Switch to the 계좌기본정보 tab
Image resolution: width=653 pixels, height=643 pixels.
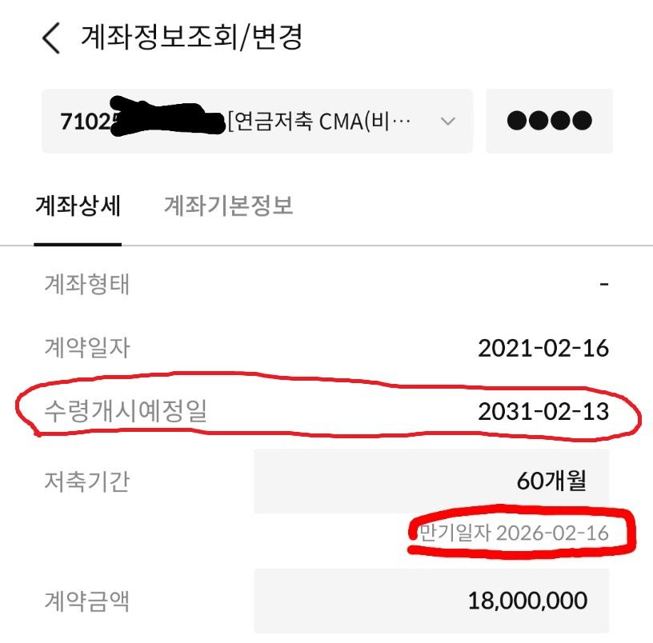[x=228, y=206]
